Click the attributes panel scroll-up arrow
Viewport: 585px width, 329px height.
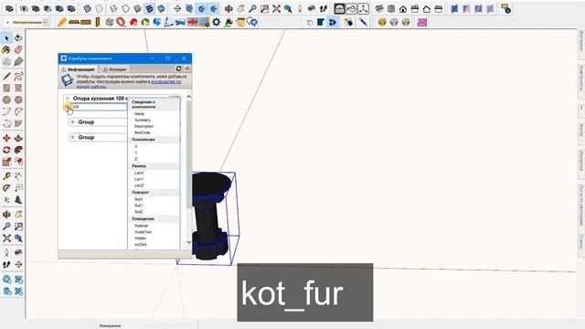(x=189, y=98)
